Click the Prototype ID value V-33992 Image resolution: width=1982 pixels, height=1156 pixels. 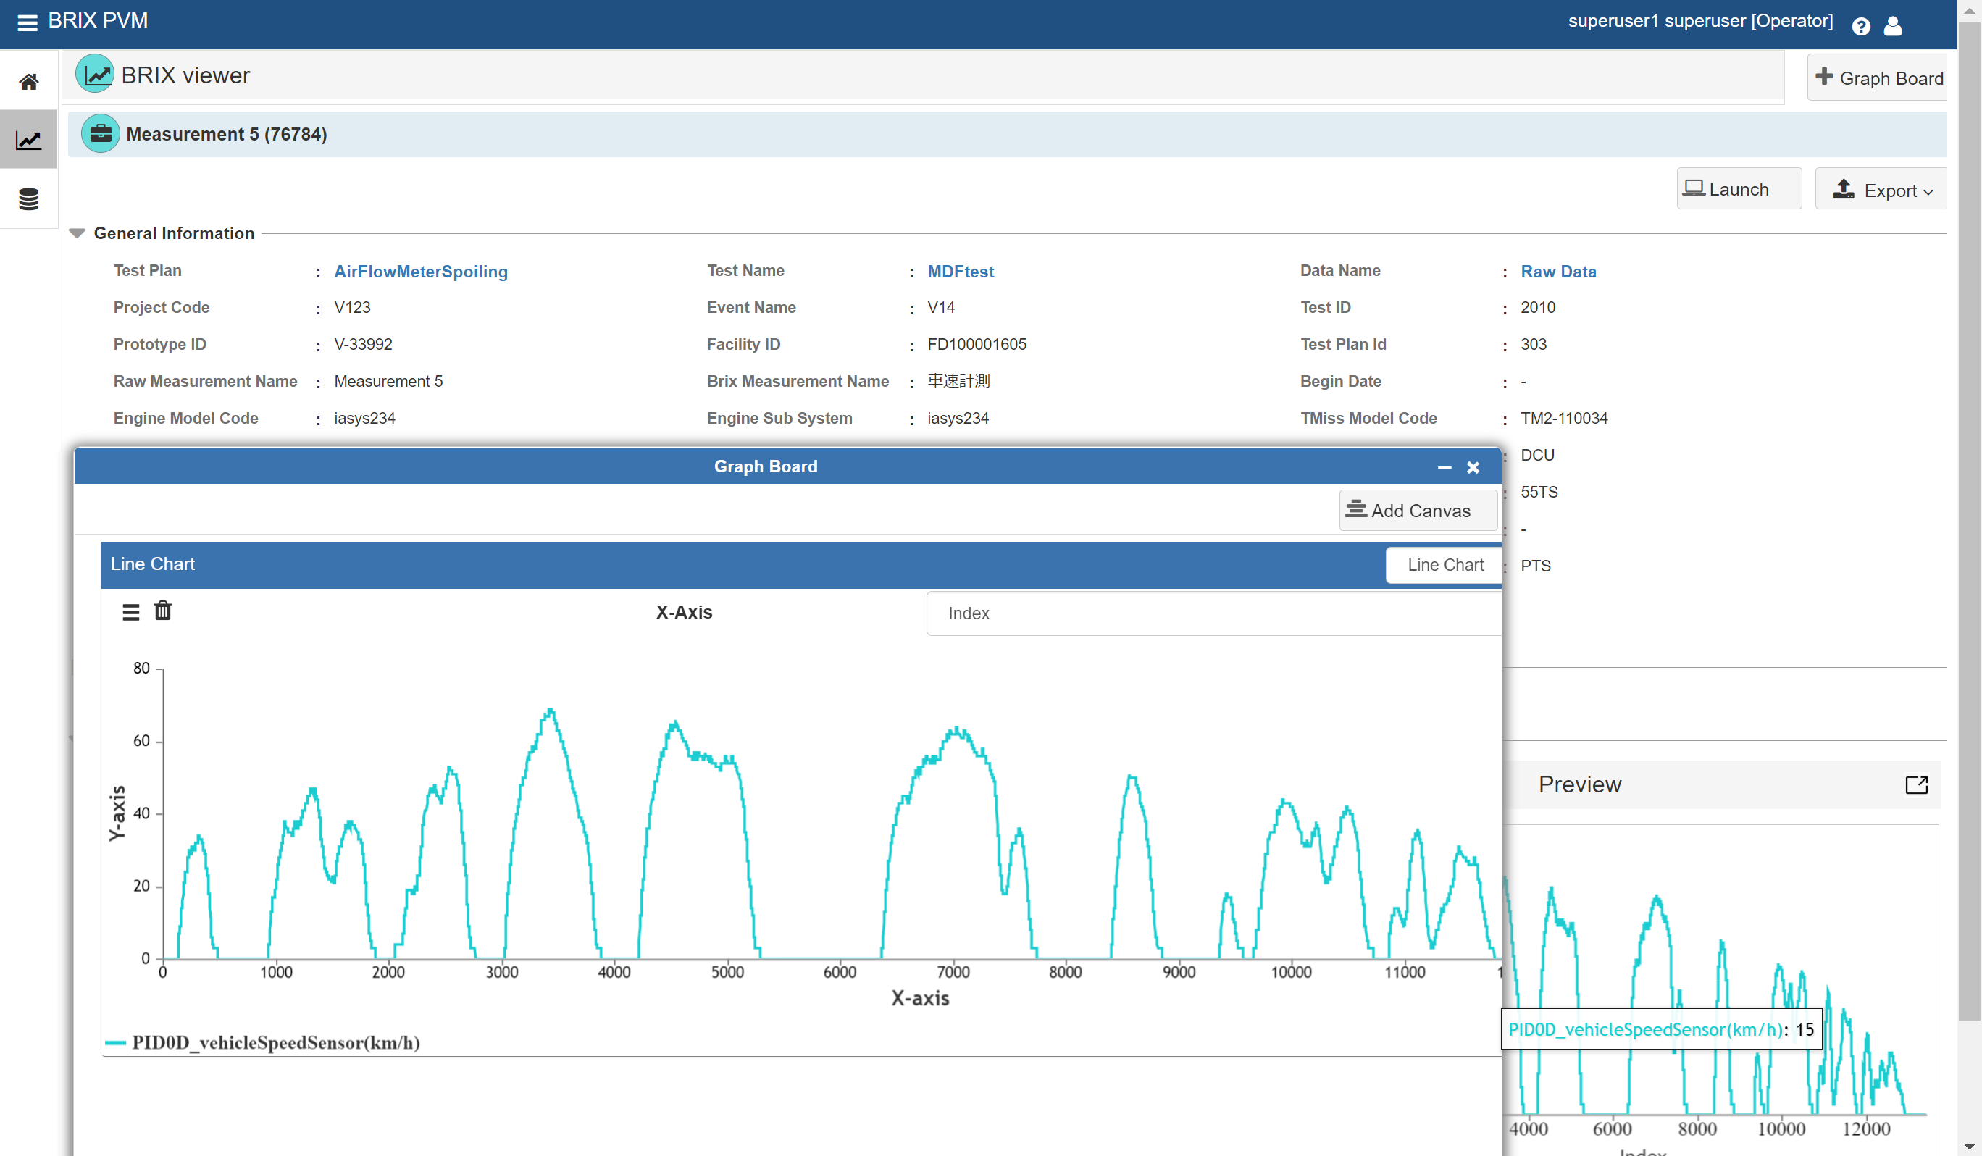(364, 345)
